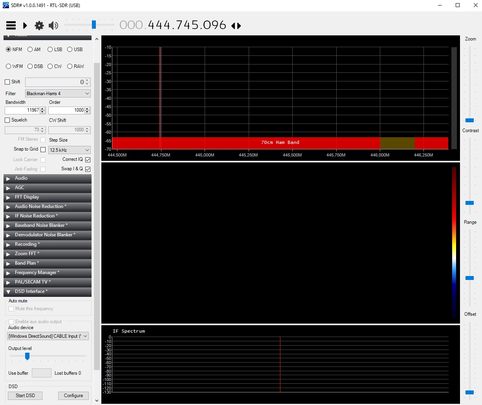
Task: Open the settings gear configuration
Action: [x=39, y=26]
